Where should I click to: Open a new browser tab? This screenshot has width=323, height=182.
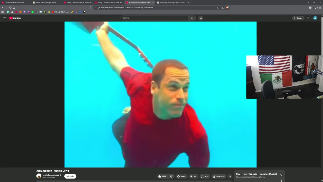point(189,3)
